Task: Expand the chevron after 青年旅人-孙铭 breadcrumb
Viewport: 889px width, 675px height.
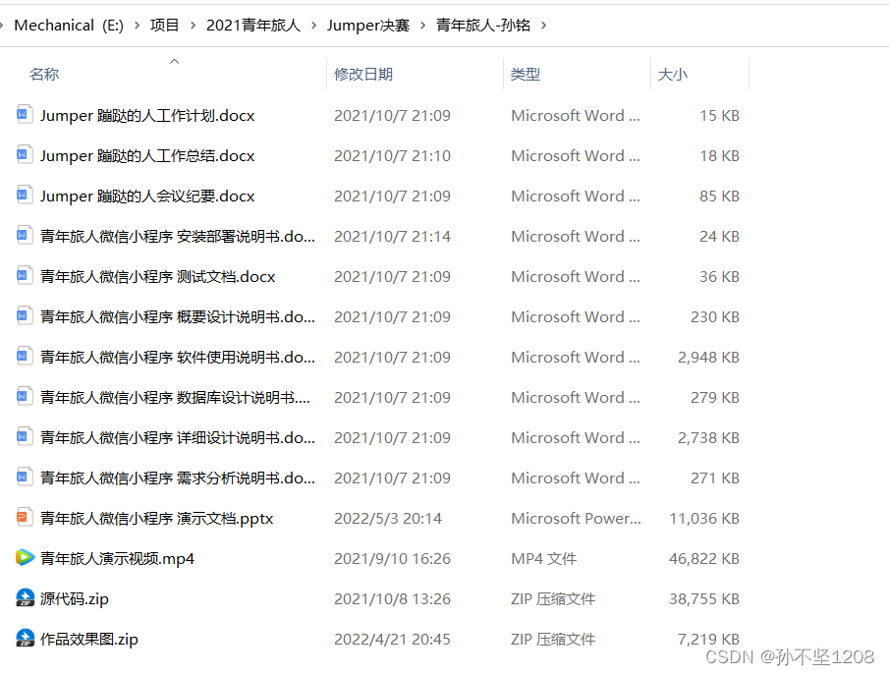Action: pos(544,26)
